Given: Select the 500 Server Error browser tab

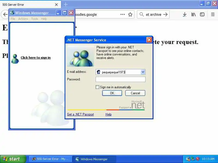Looking at the screenshot, I should (31, 5).
